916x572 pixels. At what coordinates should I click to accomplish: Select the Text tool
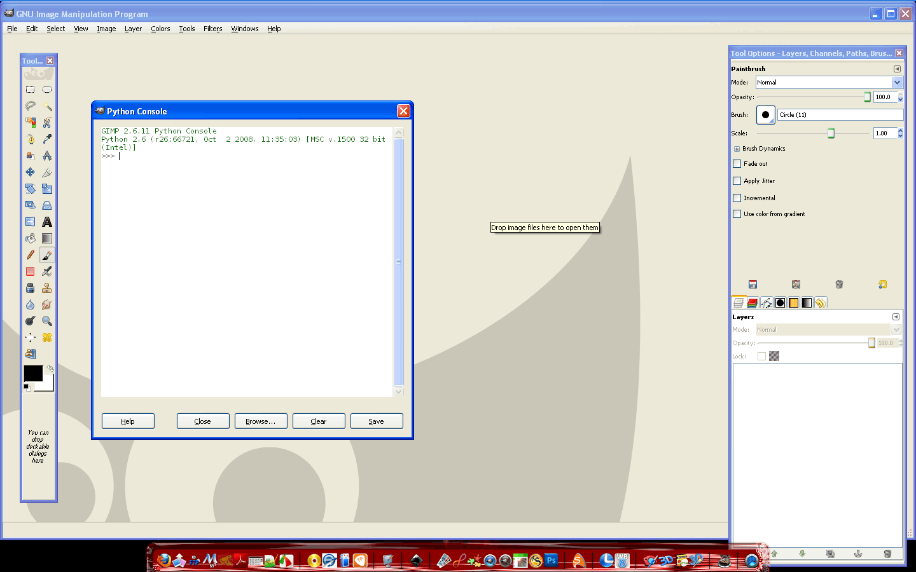47,222
